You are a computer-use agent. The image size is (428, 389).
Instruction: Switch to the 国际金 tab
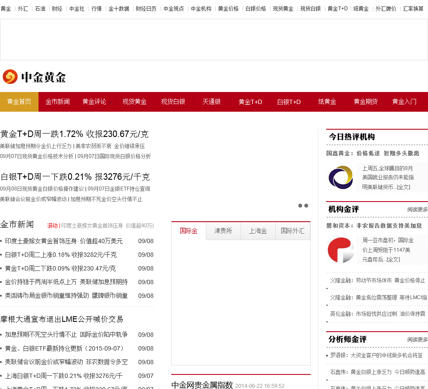point(189,231)
